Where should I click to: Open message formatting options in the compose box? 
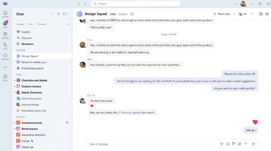pyautogui.click(x=221, y=144)
